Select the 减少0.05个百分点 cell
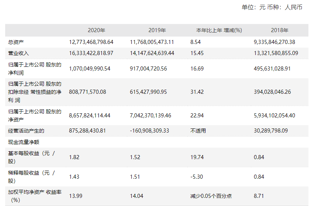The width and height of the screenshot is (311, 206). coord(211,196)
